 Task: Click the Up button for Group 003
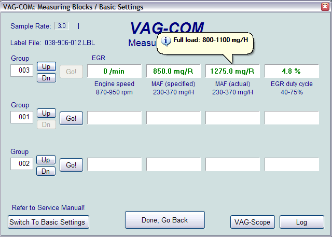(x=46, y=66)
